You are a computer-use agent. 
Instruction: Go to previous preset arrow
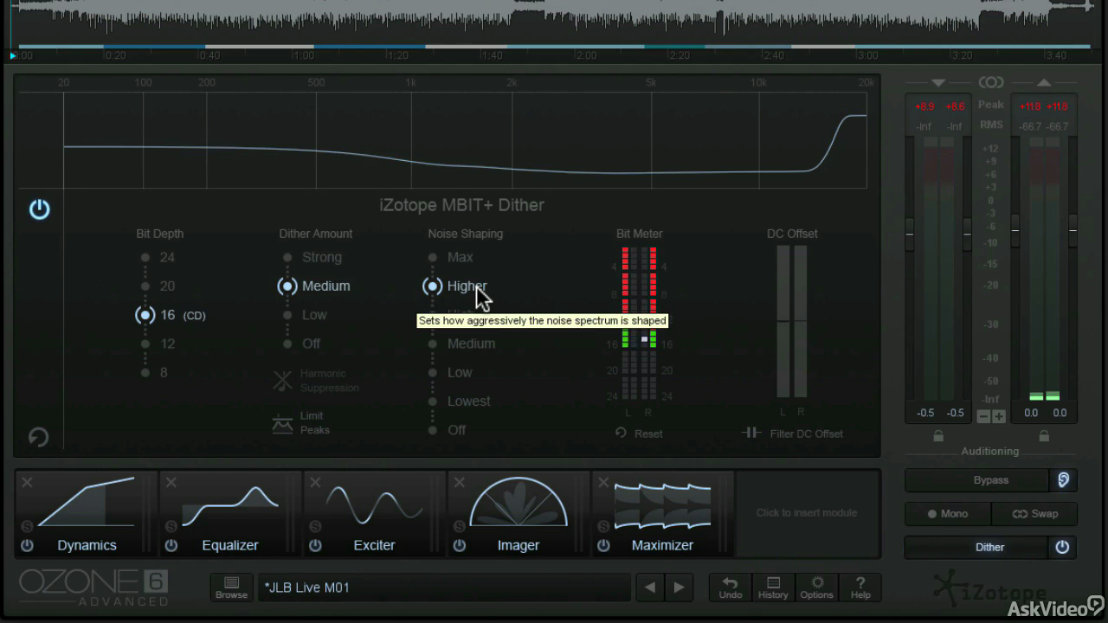tap(649, 588)
